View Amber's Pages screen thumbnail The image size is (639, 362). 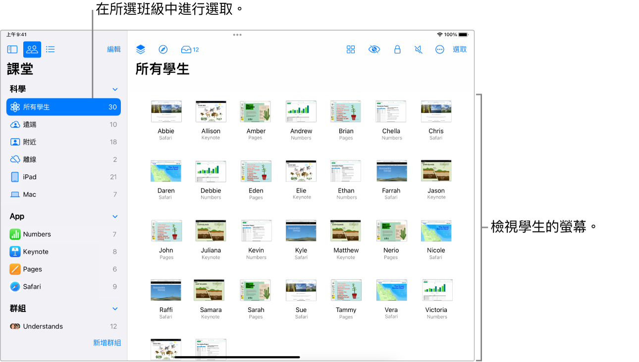pyautogui.click(x=256, y=111)
